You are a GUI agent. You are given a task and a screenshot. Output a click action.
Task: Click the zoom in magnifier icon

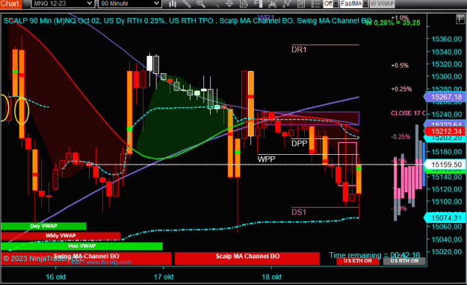click(x=201, y=4)
